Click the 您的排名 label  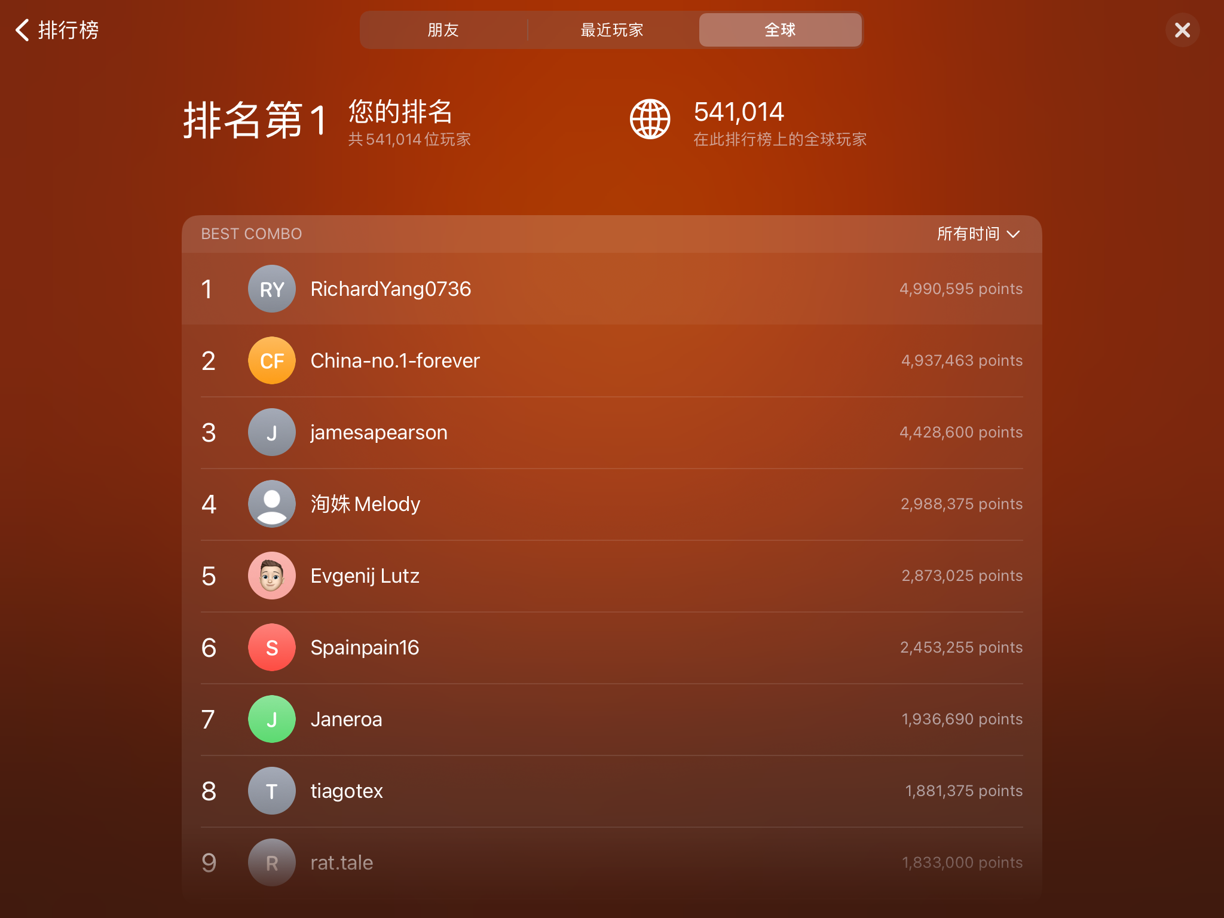coord(400,111)
